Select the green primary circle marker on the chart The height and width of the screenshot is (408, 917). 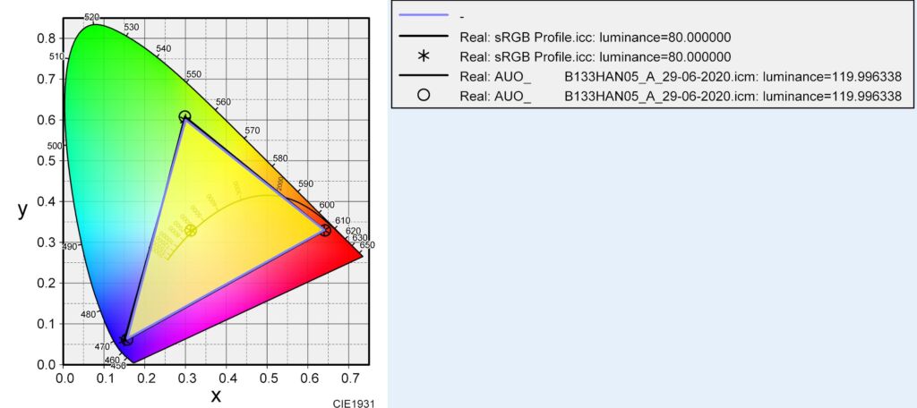(x=184, y=116)
